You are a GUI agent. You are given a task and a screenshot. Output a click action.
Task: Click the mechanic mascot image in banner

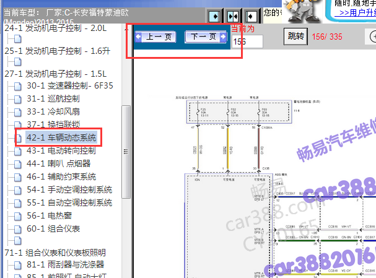coord(303,12)
